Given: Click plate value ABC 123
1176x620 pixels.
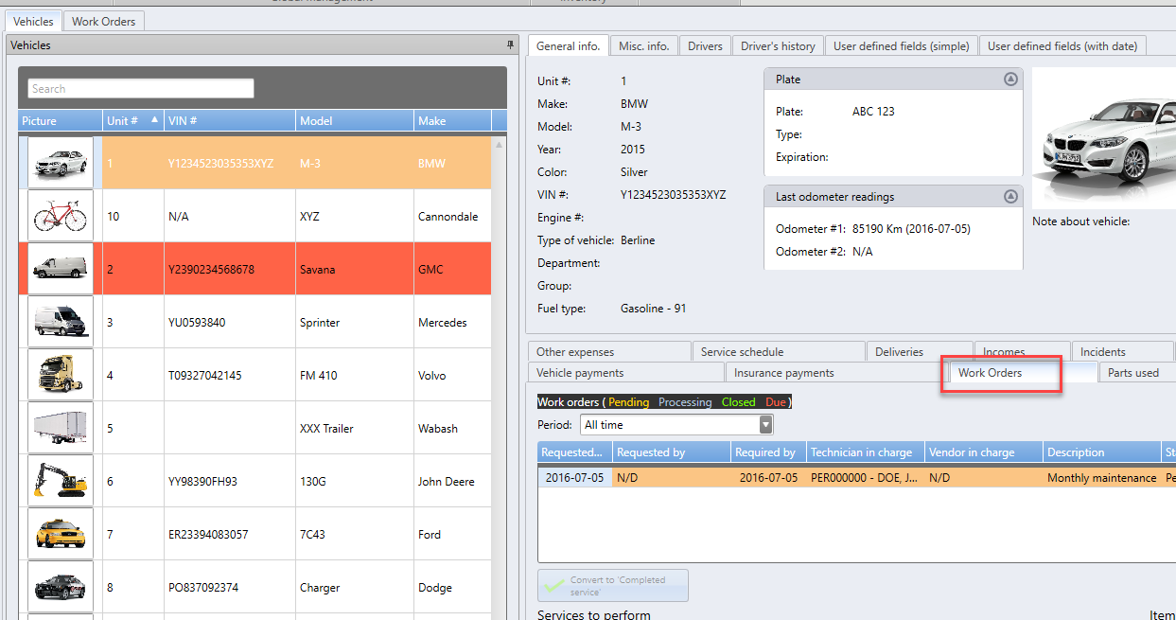Looking at the screenshot, I should coord(873,112).
